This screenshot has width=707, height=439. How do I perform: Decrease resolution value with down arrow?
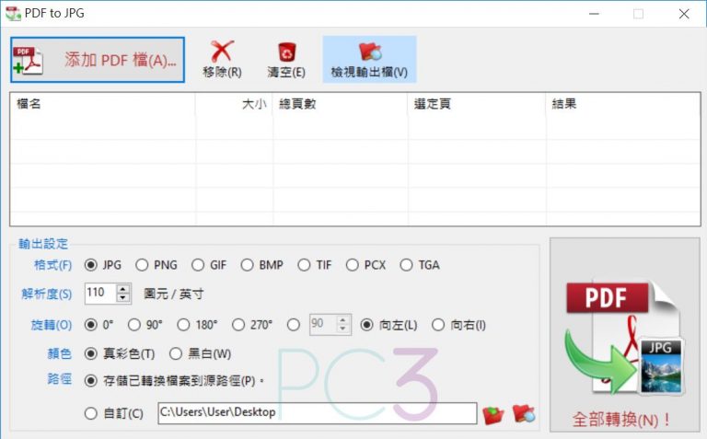click(x=123, y=298)
